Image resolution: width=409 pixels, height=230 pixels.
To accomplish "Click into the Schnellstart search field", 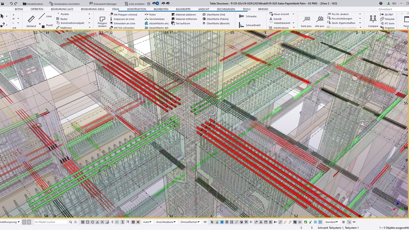I will [393, 9].
